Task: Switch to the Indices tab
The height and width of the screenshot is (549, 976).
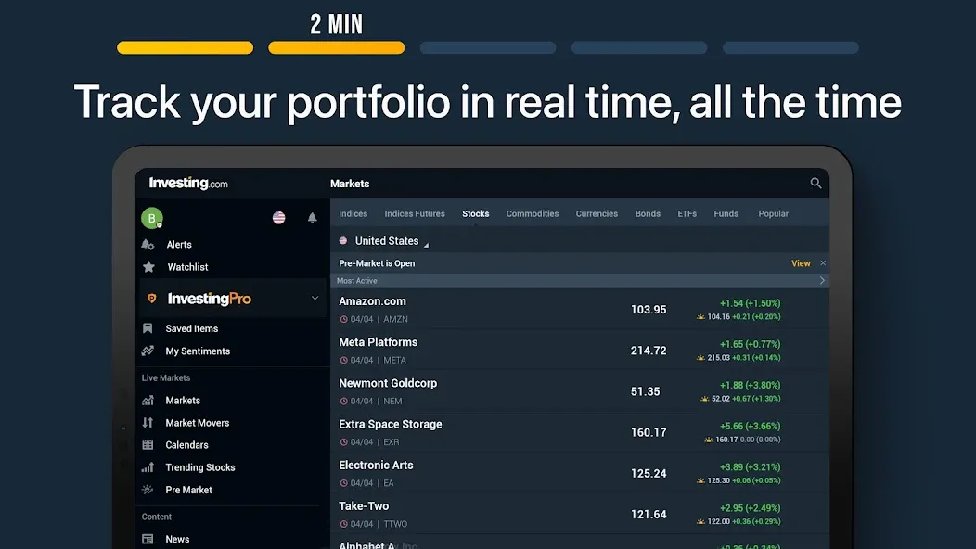Action: [x=353, y=213]
